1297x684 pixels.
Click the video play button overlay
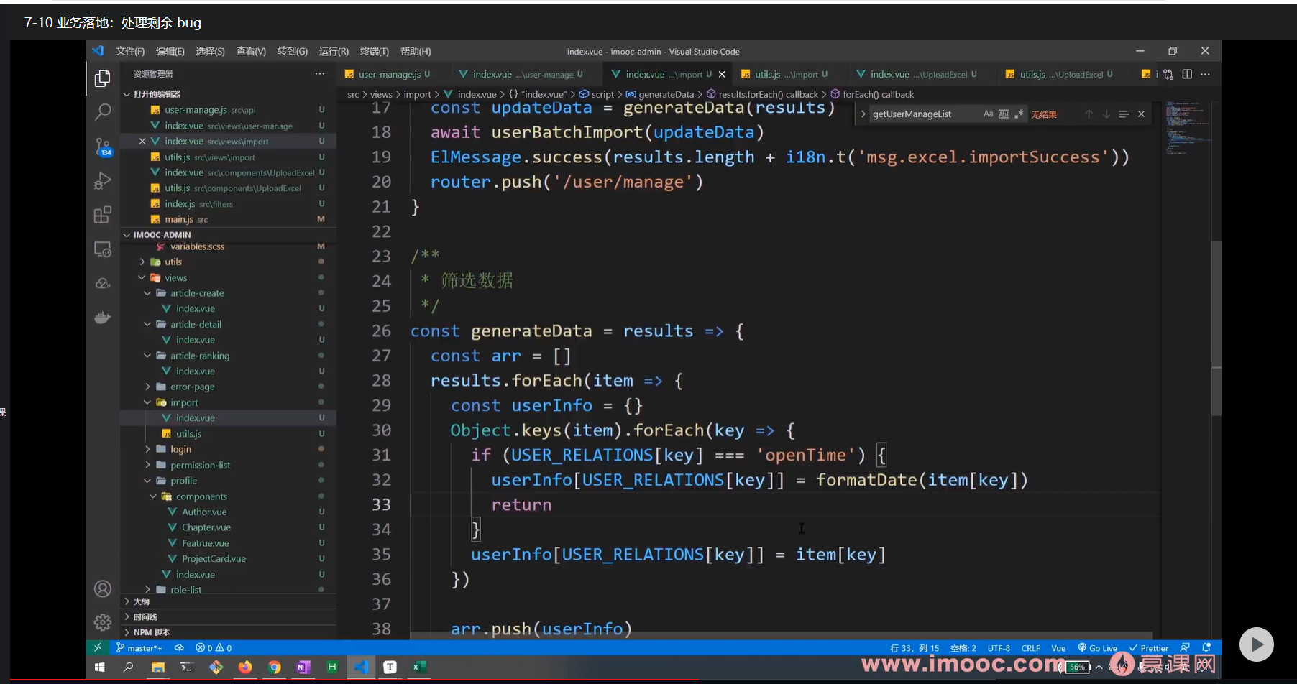[x=1256, y=644]
